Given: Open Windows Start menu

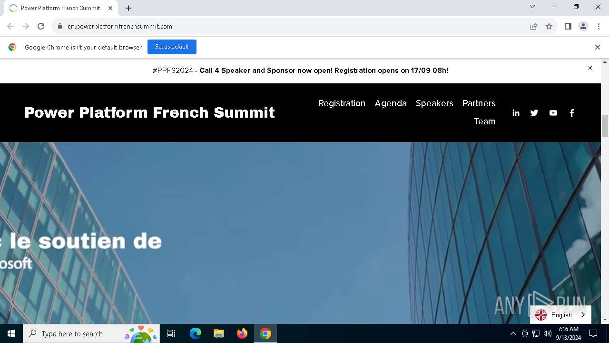Looking at the screenshot, I should pos(11,333).
